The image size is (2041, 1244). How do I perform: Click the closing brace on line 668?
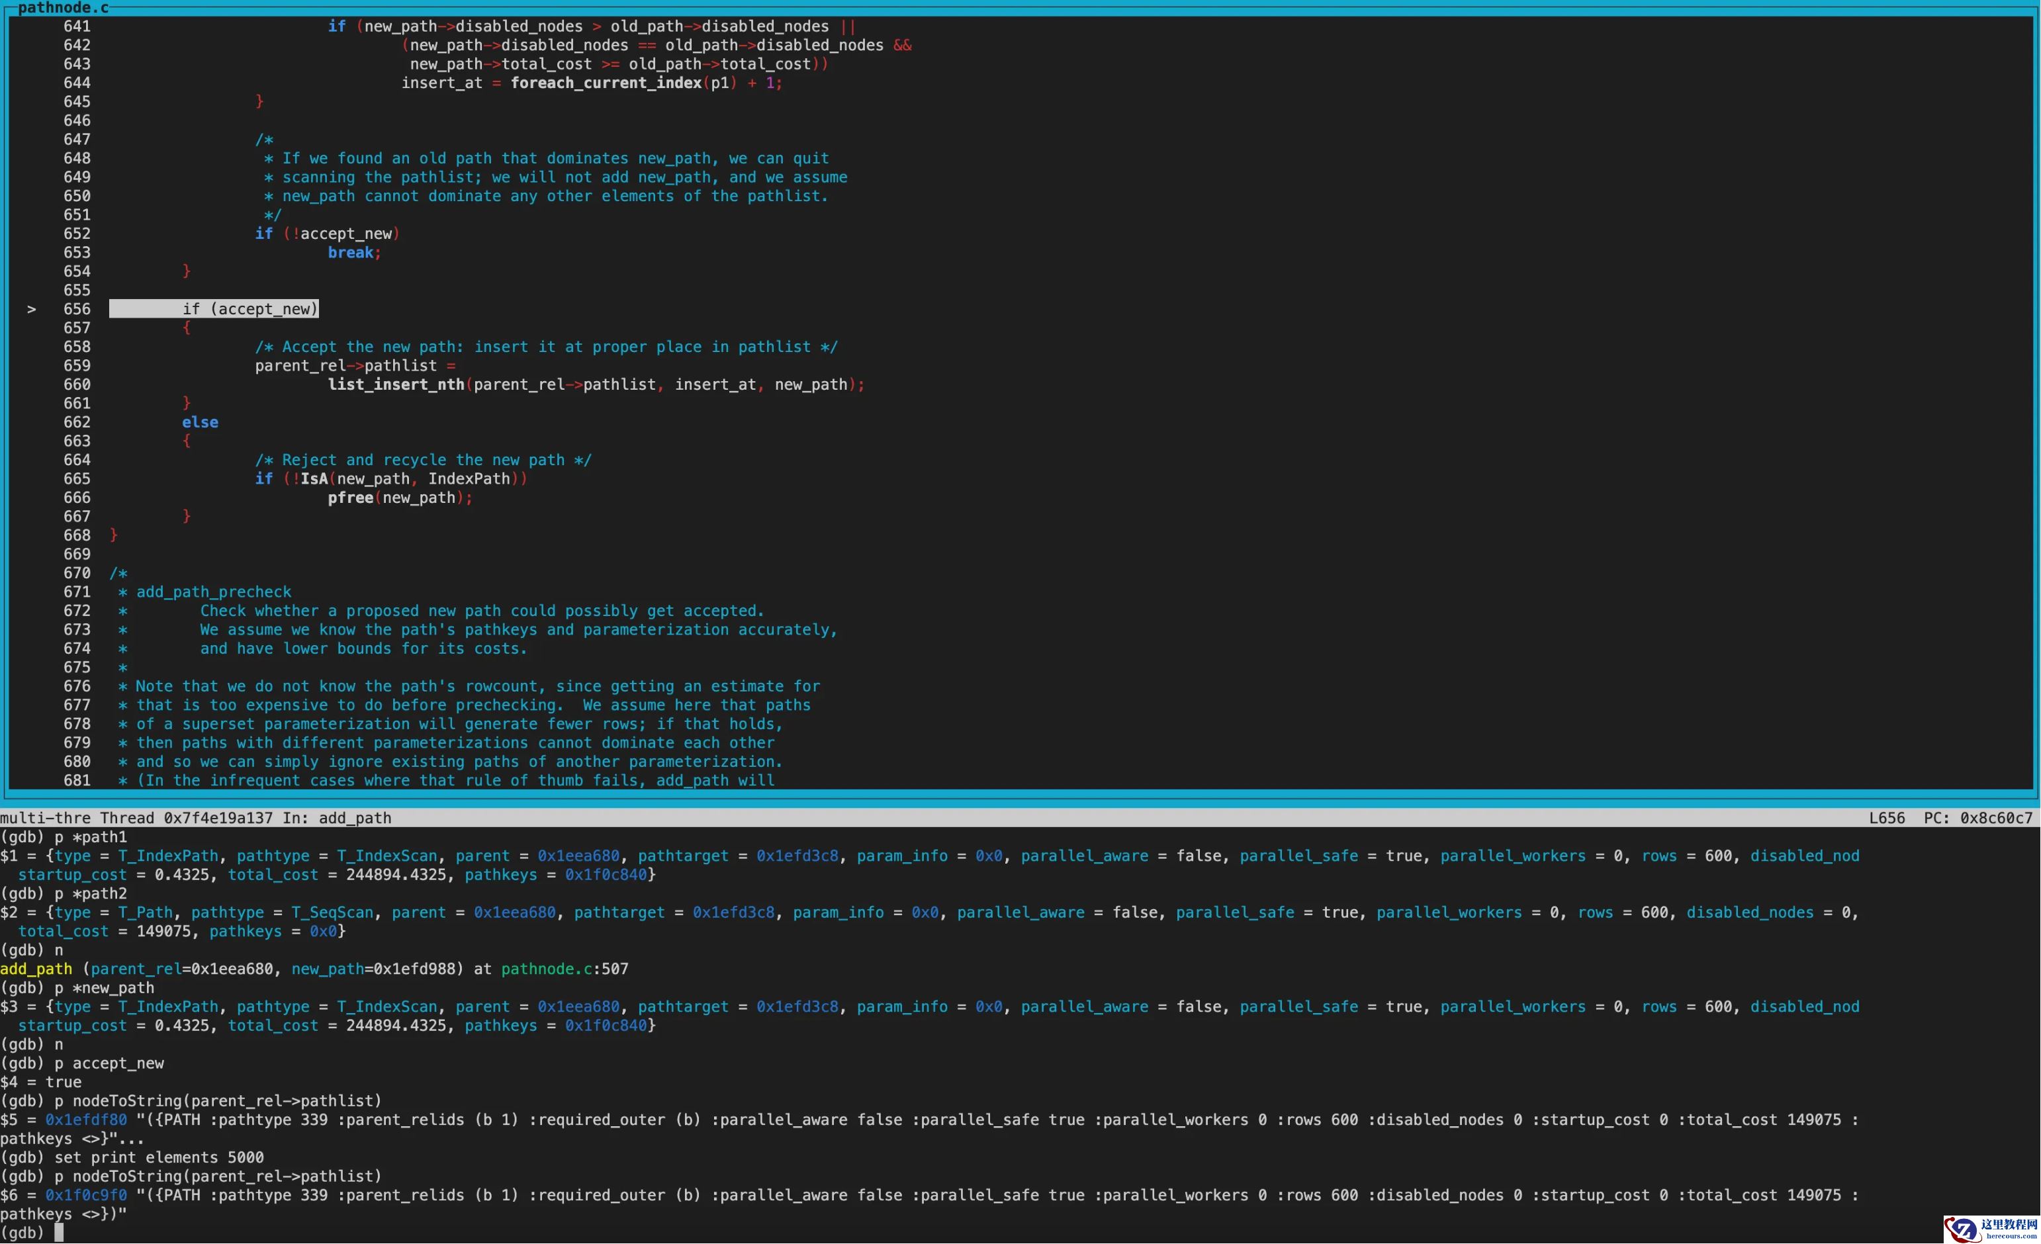pos(113,535)
